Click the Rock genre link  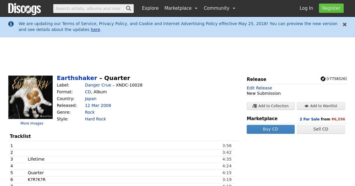(x=90, y=112)
